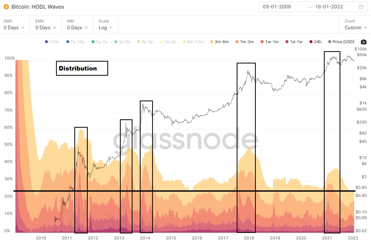Hide the 1m-3m legend series
The width and height of the screenshot is (371, 241).
(x=245, y=42)
